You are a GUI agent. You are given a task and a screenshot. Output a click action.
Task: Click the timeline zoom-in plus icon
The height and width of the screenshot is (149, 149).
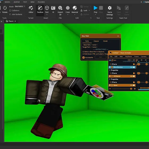click(x=135, y=89)
